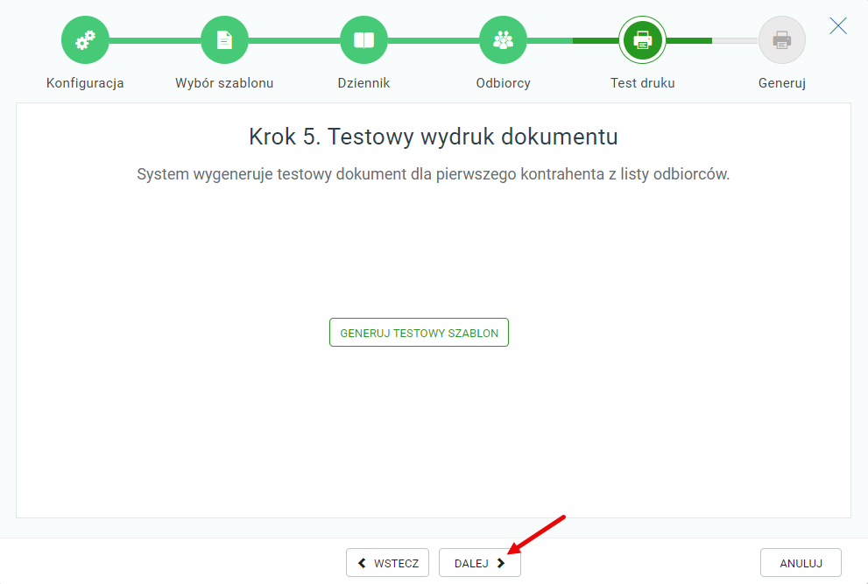Select the Test druku step label
The height and width of the screenshot is (584, 868).
click(x=642, y=83)
